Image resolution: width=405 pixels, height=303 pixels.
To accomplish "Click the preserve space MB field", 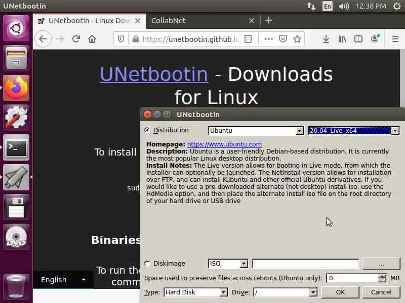I will pyautogui.click(x=352, y=278).
